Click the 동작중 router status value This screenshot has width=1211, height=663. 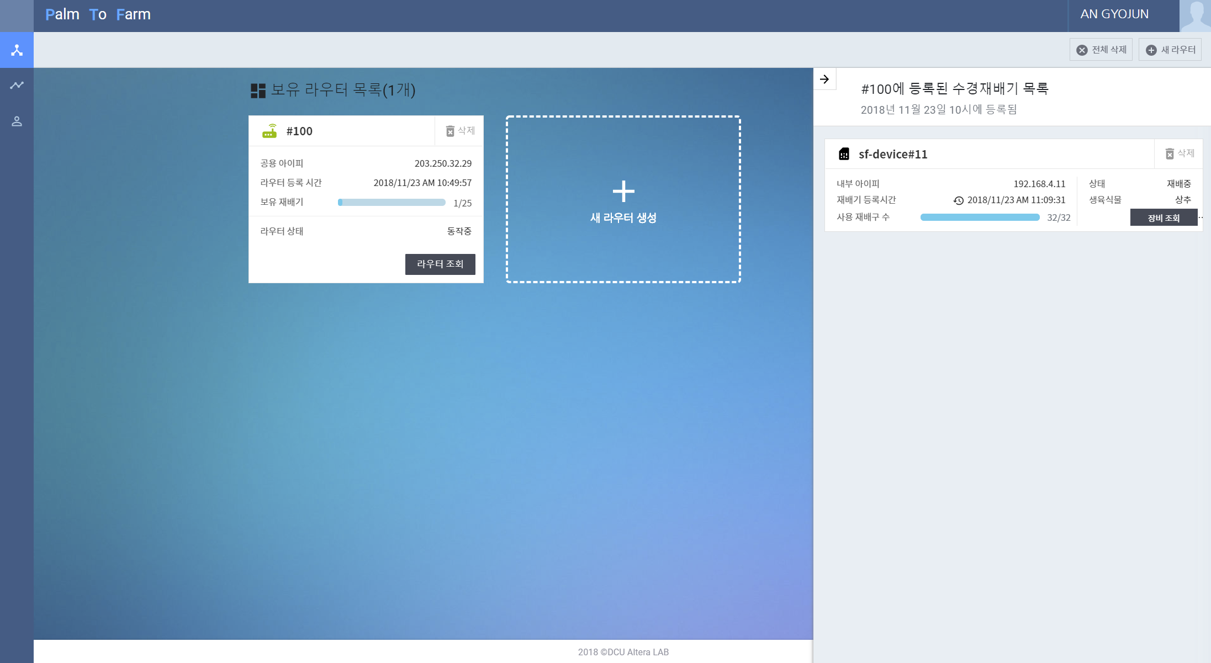(459, 231)
